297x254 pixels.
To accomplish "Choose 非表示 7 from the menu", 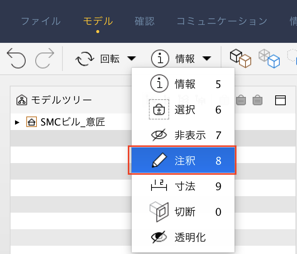I will click(183, 135).
